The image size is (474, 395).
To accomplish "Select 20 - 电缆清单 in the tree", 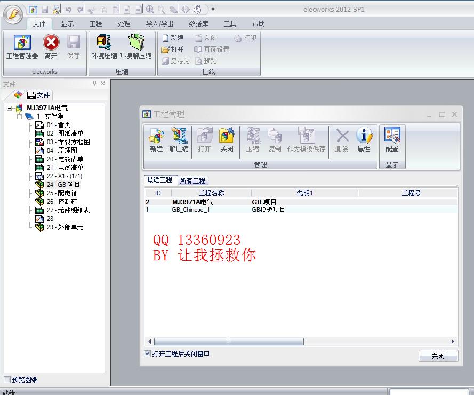I will tap(59, 159).
